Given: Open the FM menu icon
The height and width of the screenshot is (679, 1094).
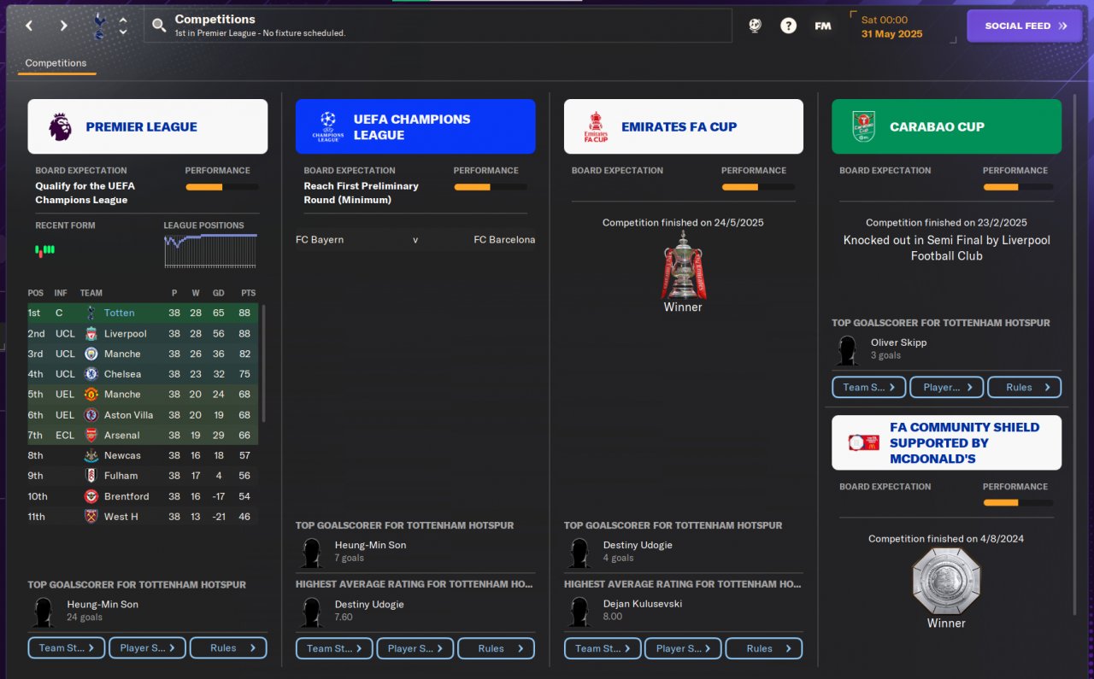Looking at the screenshot, I should (822, 26).
